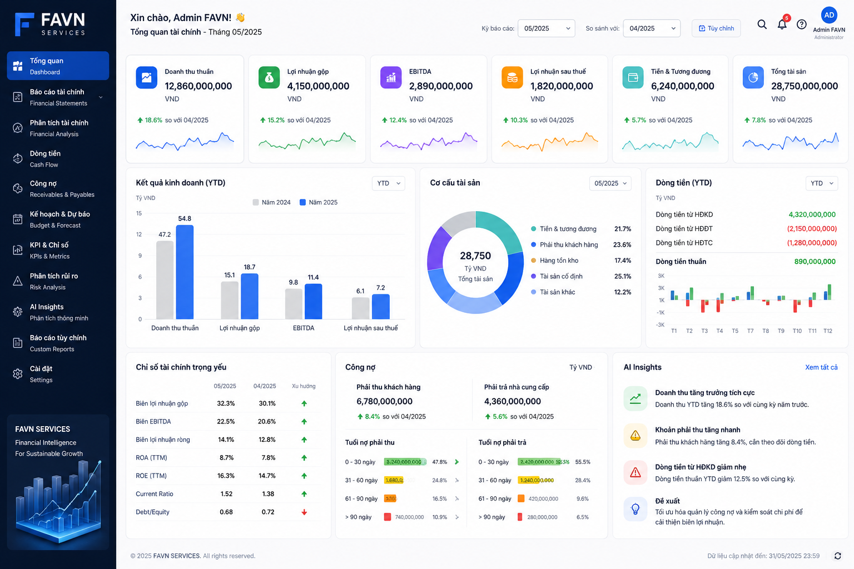The height and width of the screenshot is (569, 854).
Task: Click the ROE (TTM) row label
Action: pyautogui.click(x=151, y=476)
